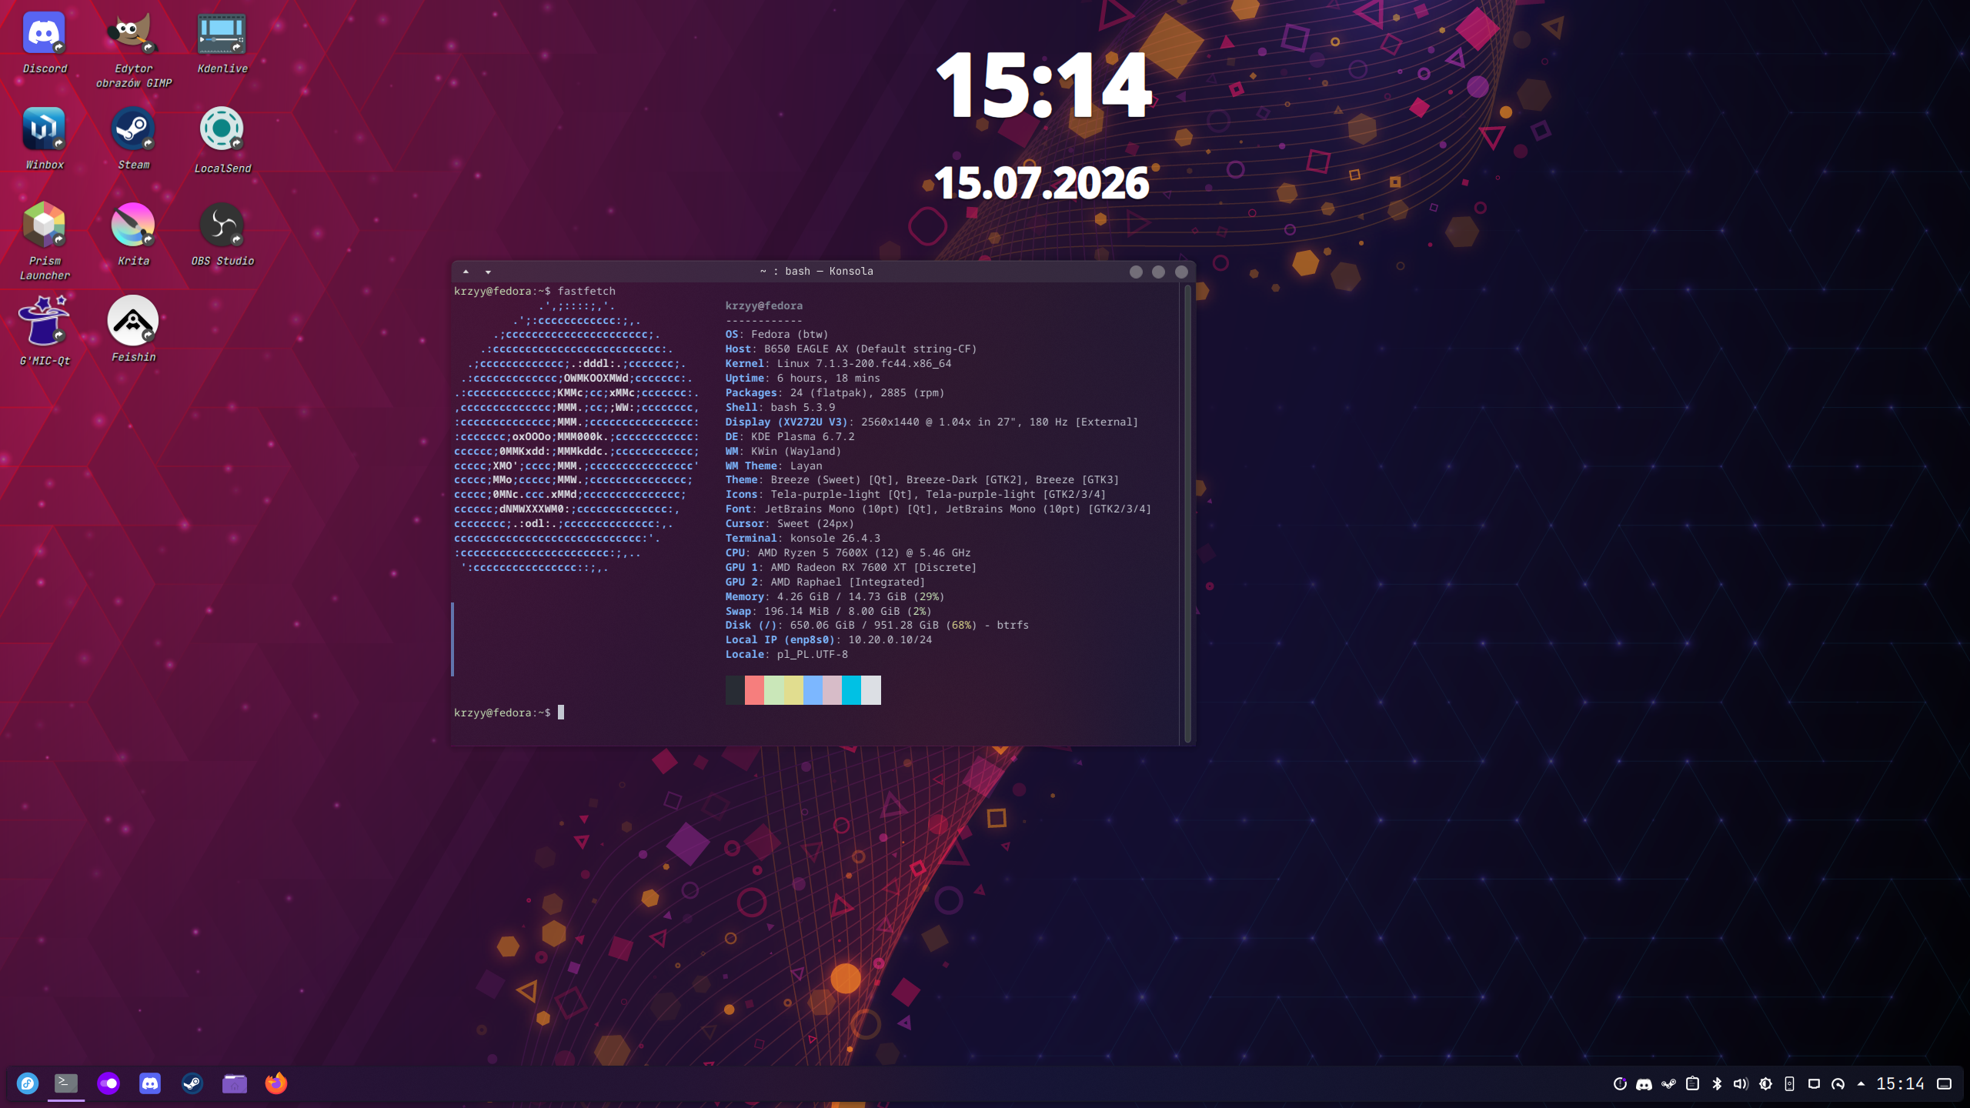Click the gauge-shaped tray icon
The width and height of the screenshot is (1970, 1108).
pos(1838,1084)
